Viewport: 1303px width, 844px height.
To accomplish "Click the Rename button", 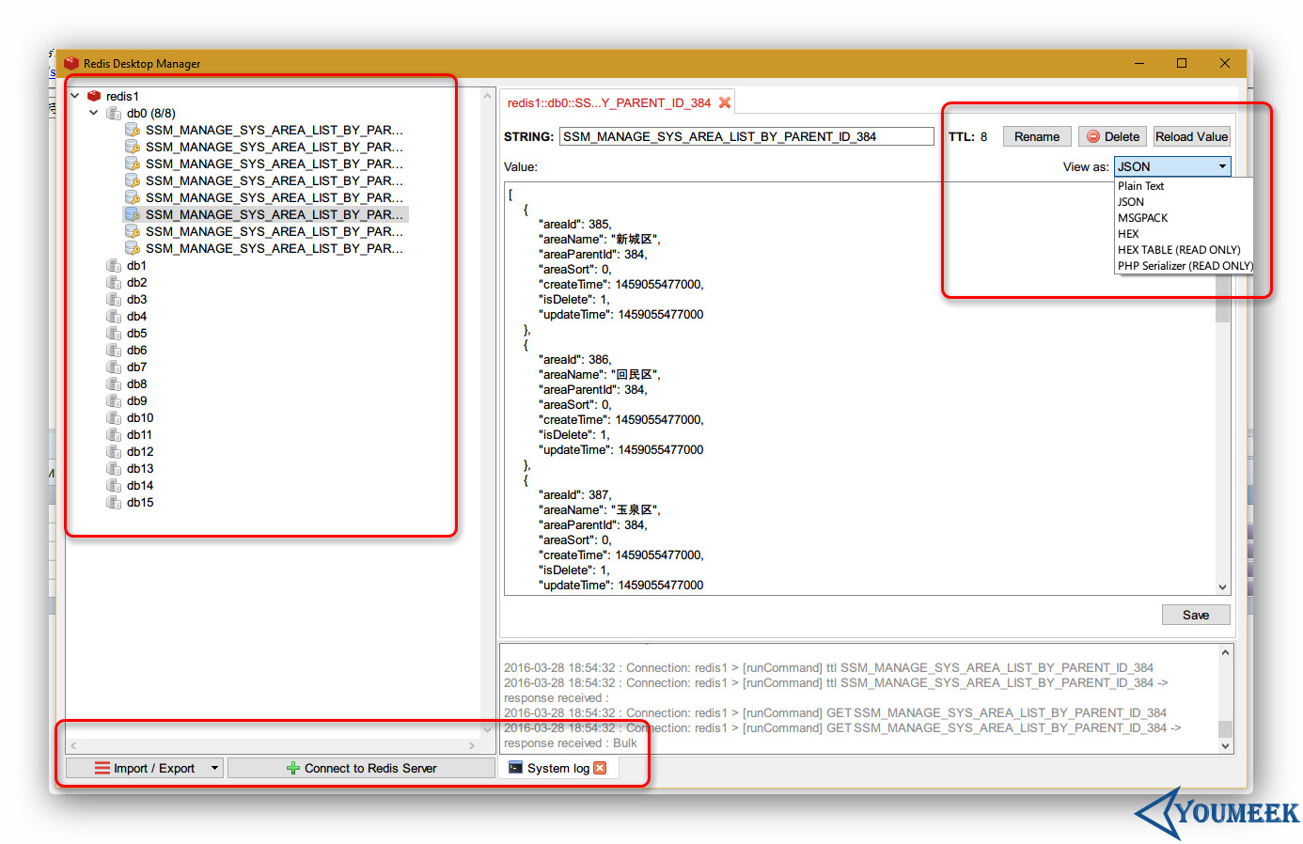I will (1037, 135).
